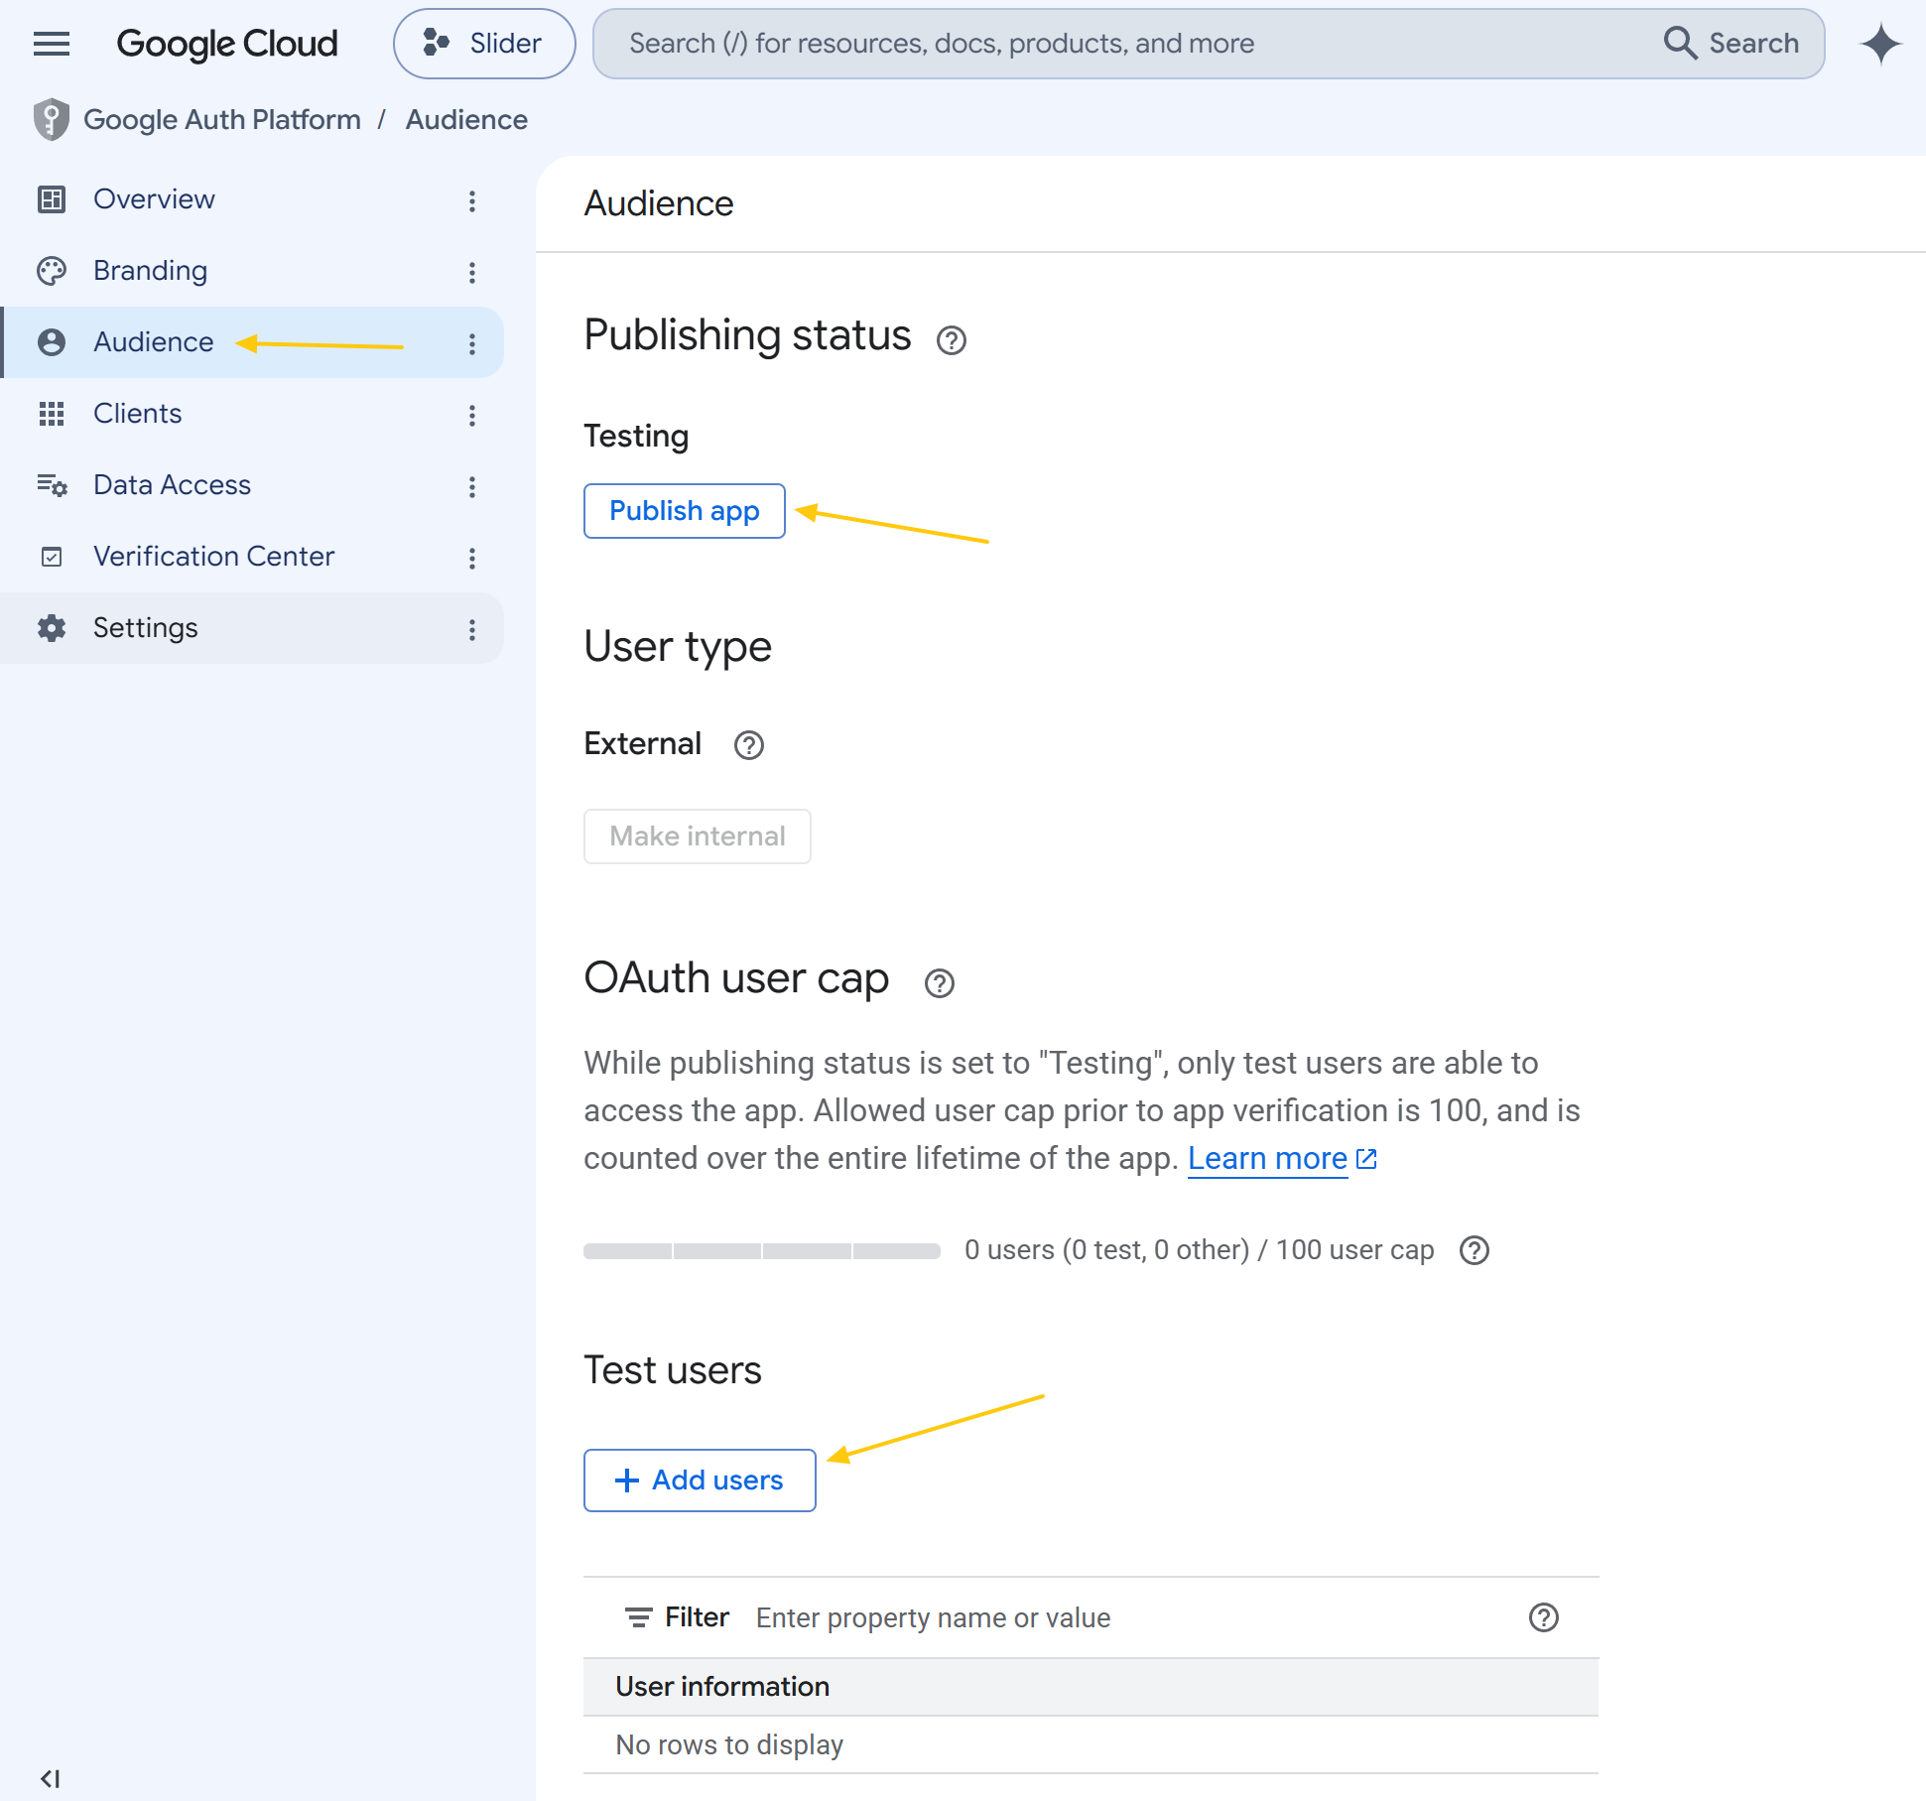Click the Clients grid icon
The image size is (1926, 1801).
pos(52,414)
